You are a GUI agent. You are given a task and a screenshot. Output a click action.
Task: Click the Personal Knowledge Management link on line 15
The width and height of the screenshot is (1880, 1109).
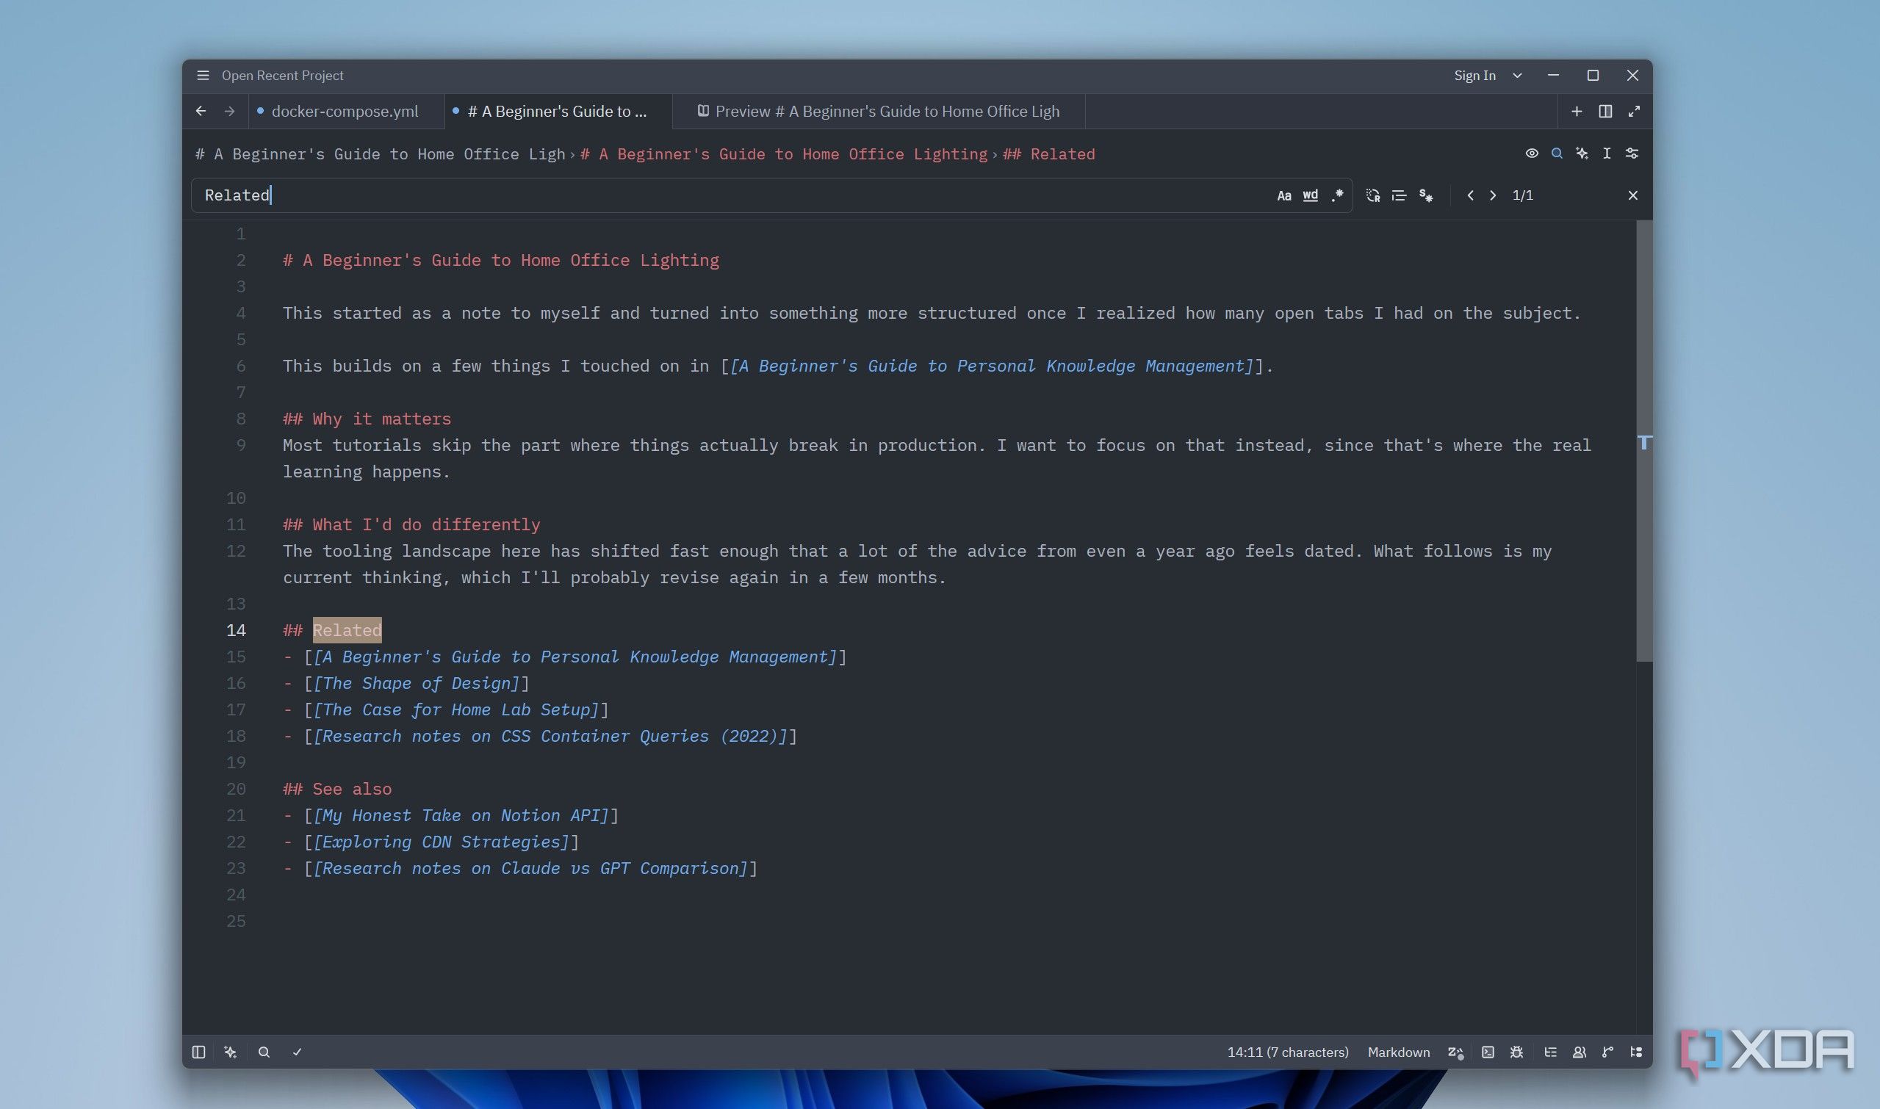pyautogui.click(x=575, y=657)
